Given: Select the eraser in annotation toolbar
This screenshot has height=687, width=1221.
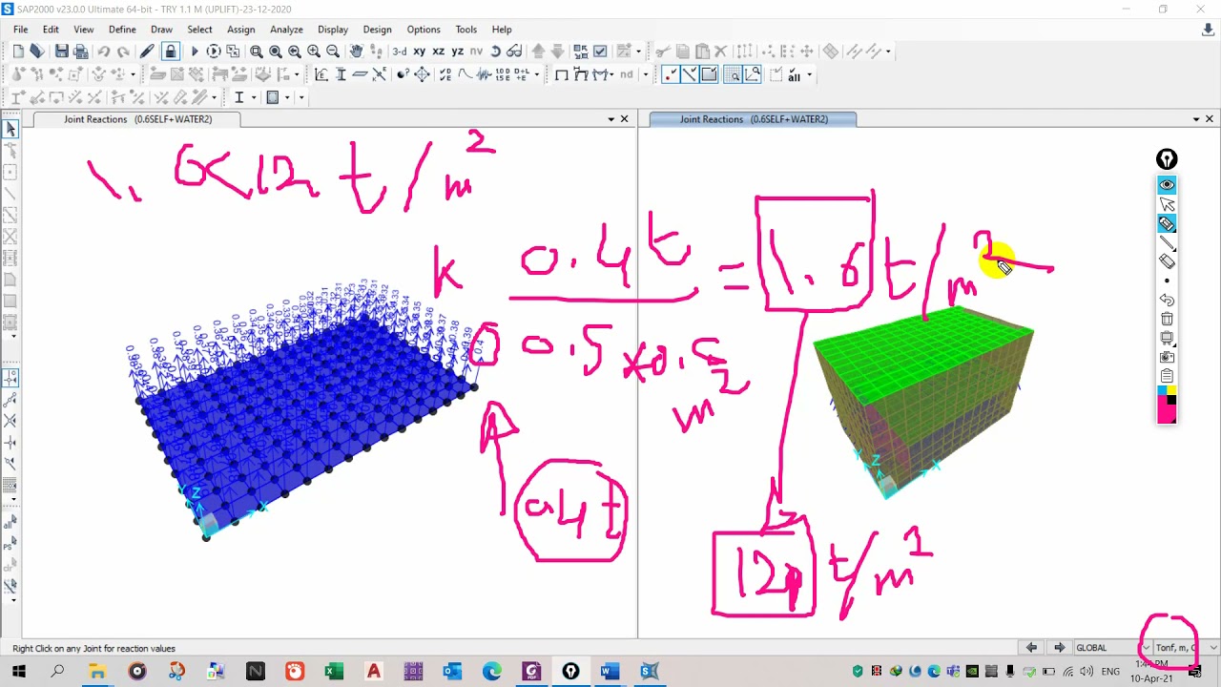Looking at the screenshot, I should pos(1167,261).
